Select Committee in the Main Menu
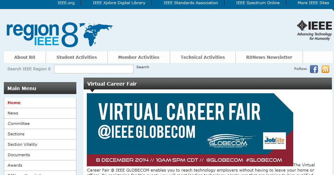 tap(40, 124)
